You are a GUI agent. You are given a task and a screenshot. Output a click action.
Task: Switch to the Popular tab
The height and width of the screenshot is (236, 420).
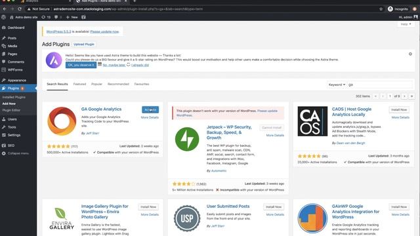96,84
